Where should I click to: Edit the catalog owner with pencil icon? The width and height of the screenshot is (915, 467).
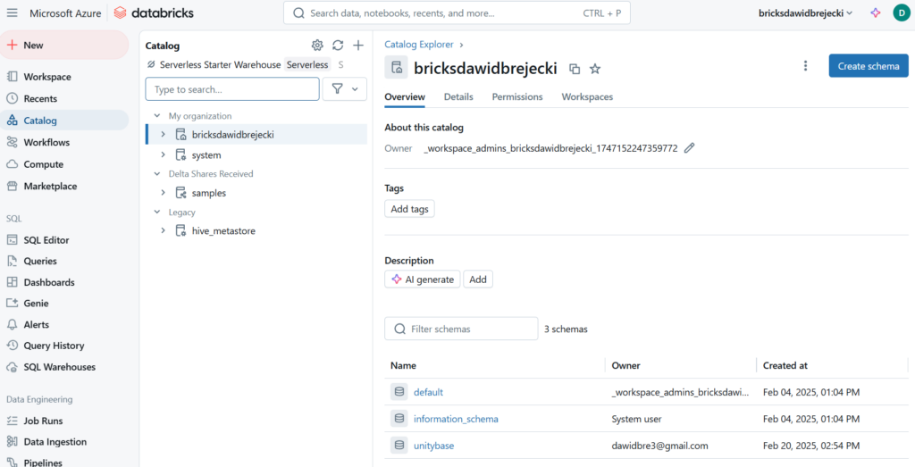pos(689,148)
